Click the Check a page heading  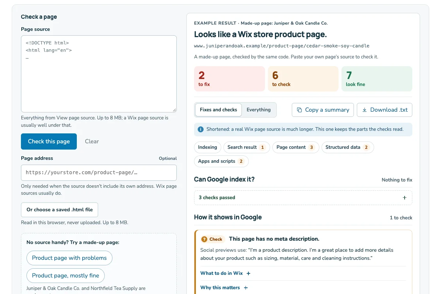point(39,17)
